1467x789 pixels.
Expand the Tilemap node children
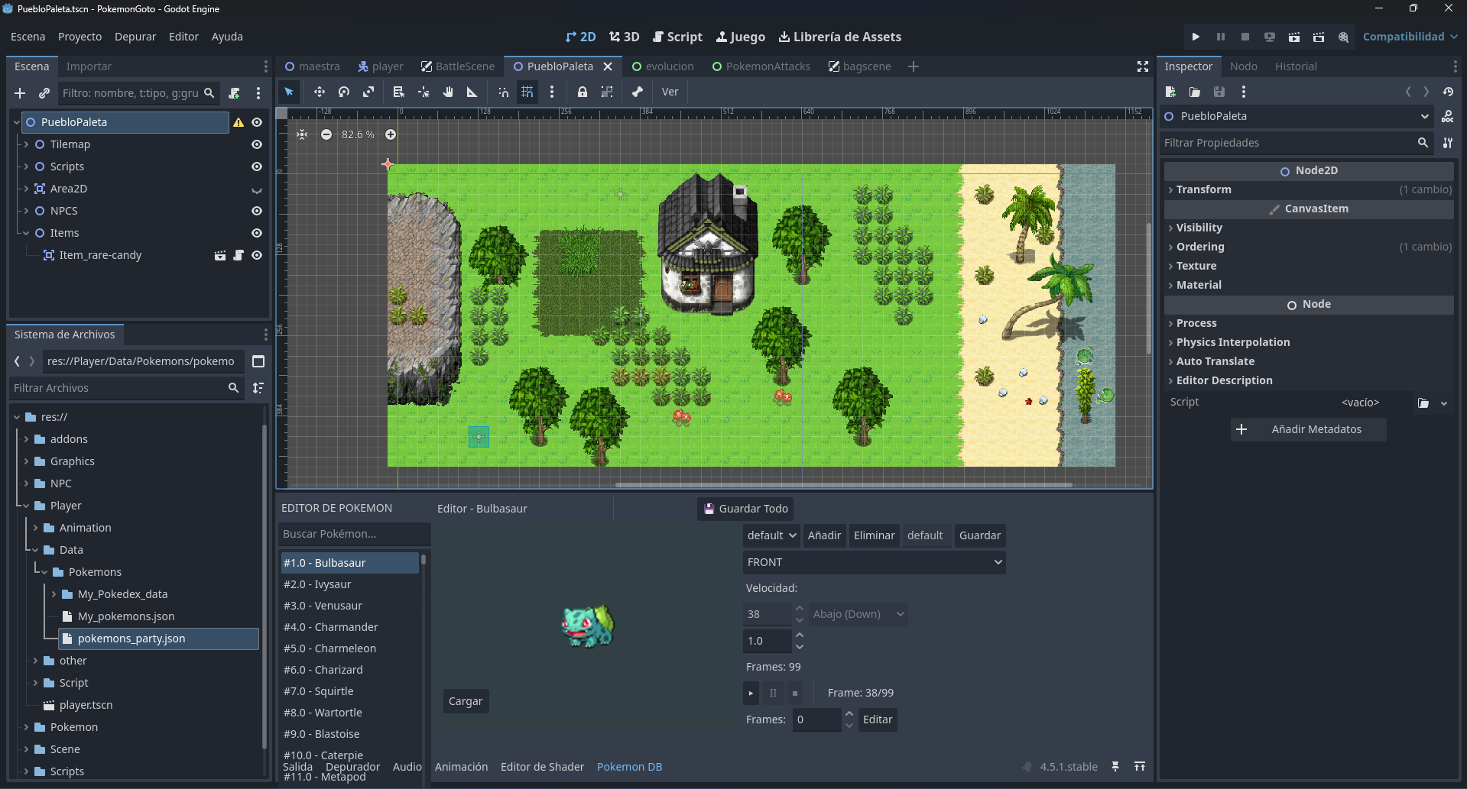pyautogui.click(x=26, y=144)
